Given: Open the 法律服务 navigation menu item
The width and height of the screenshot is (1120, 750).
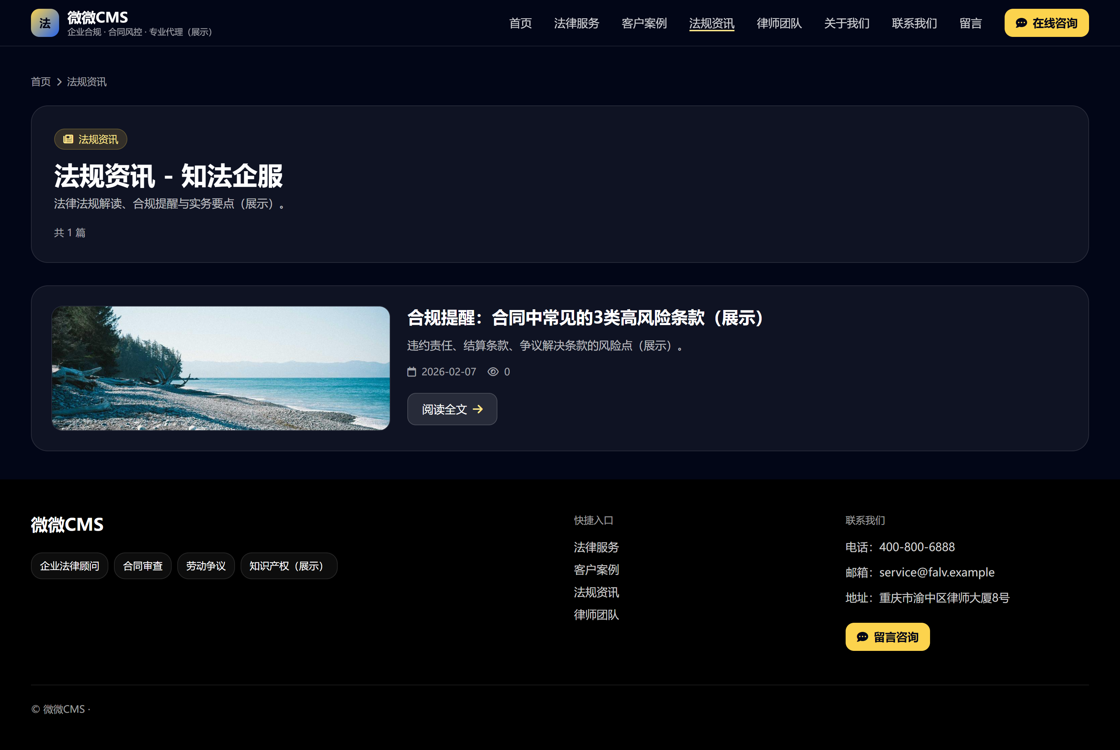Looking at the screenshot, I should (x=576, y=23).
